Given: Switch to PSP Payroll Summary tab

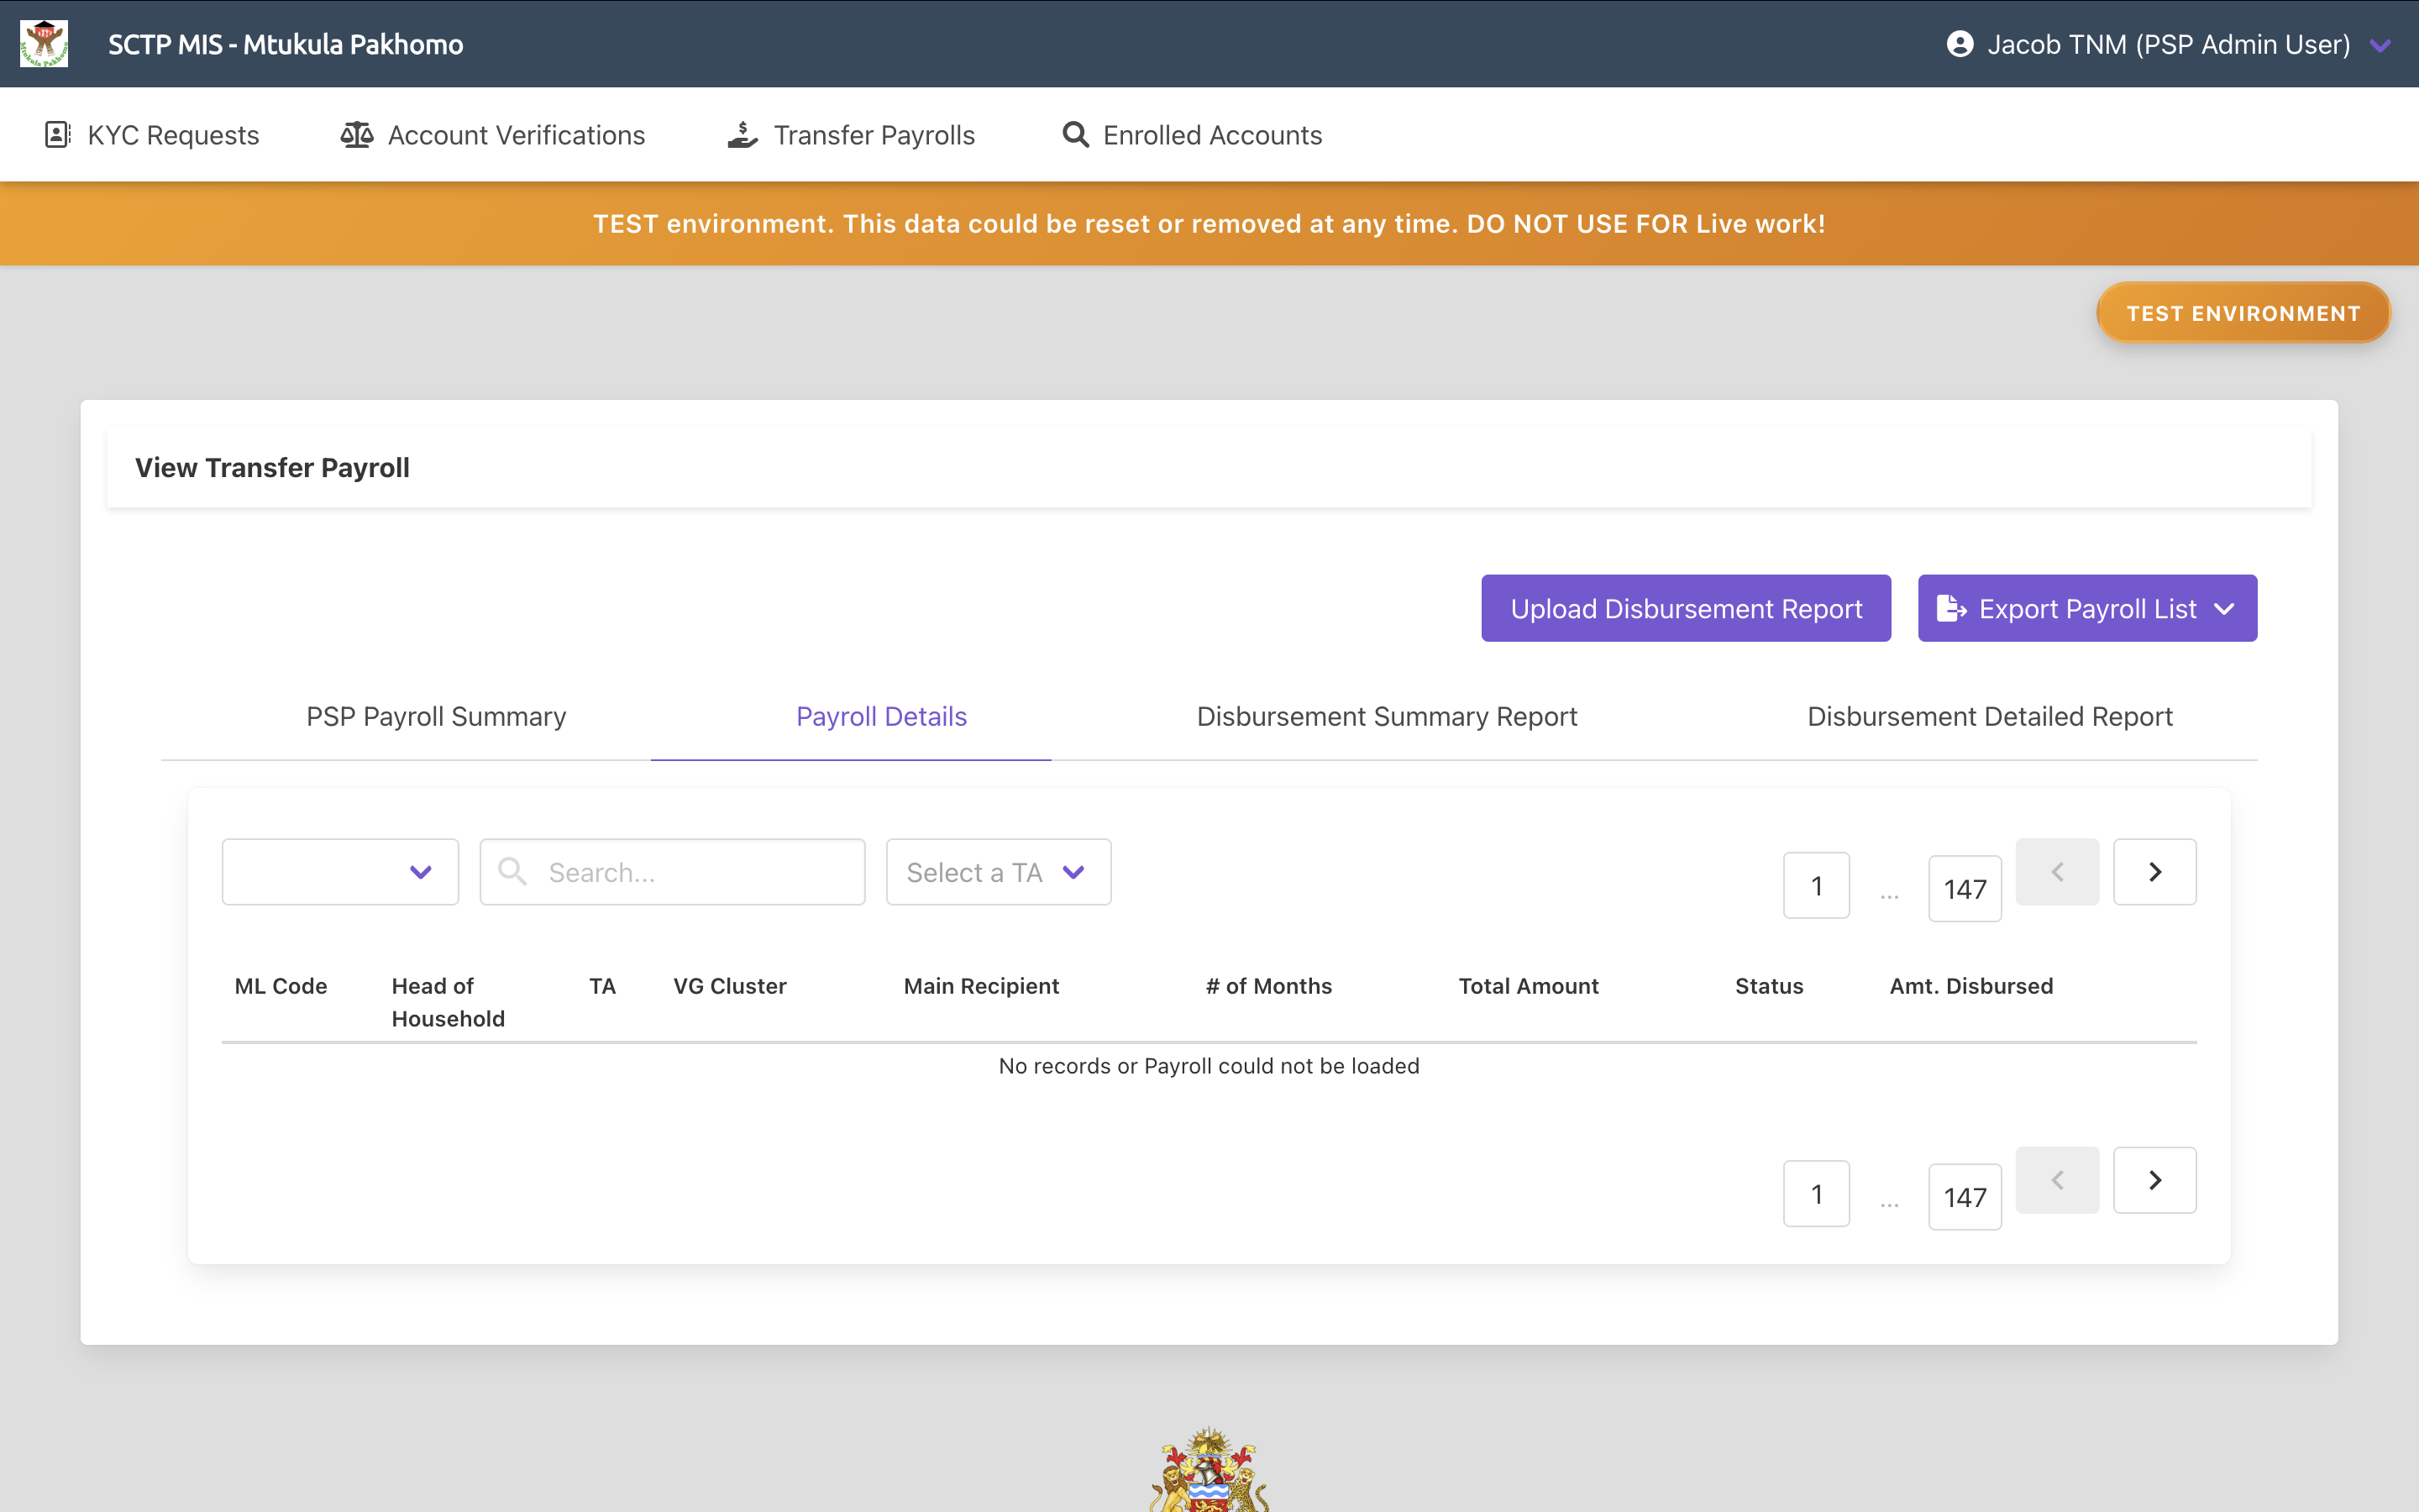Looking at the screenshot, I should tap(436, 716).
